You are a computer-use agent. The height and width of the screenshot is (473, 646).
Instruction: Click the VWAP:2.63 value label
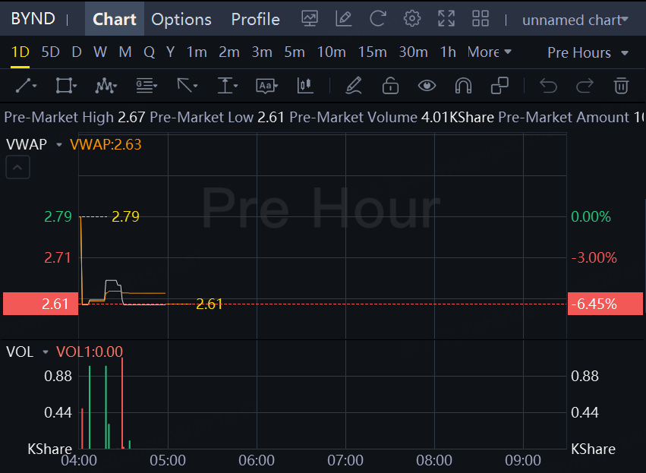click(106, 144)
